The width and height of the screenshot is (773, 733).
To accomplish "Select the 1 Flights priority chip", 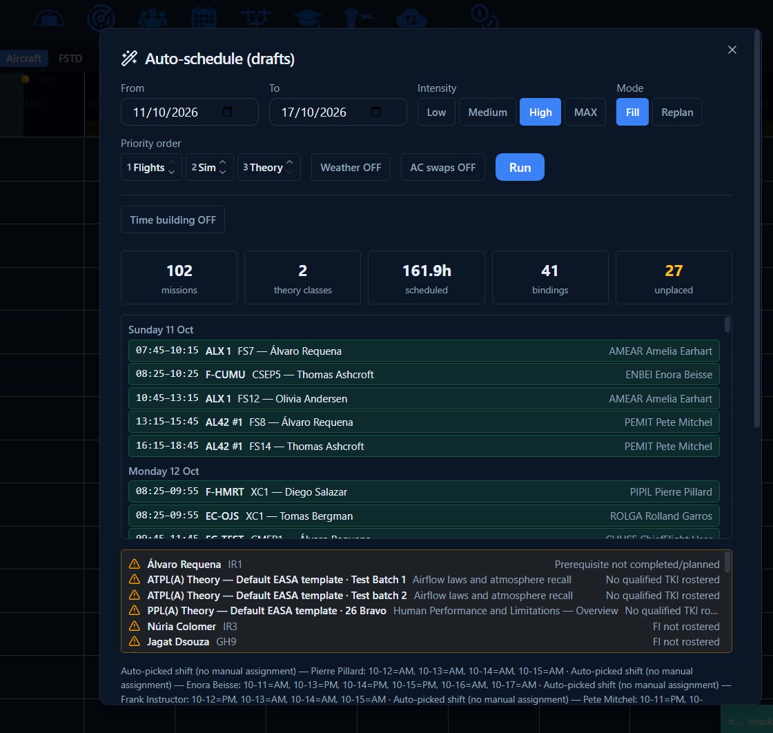I will (151, 167).
